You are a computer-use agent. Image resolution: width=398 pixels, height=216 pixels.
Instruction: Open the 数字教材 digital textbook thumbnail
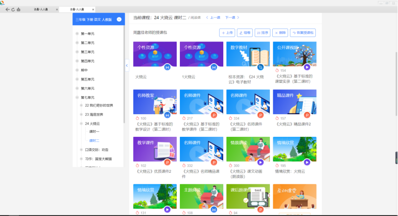coord(248,54)
